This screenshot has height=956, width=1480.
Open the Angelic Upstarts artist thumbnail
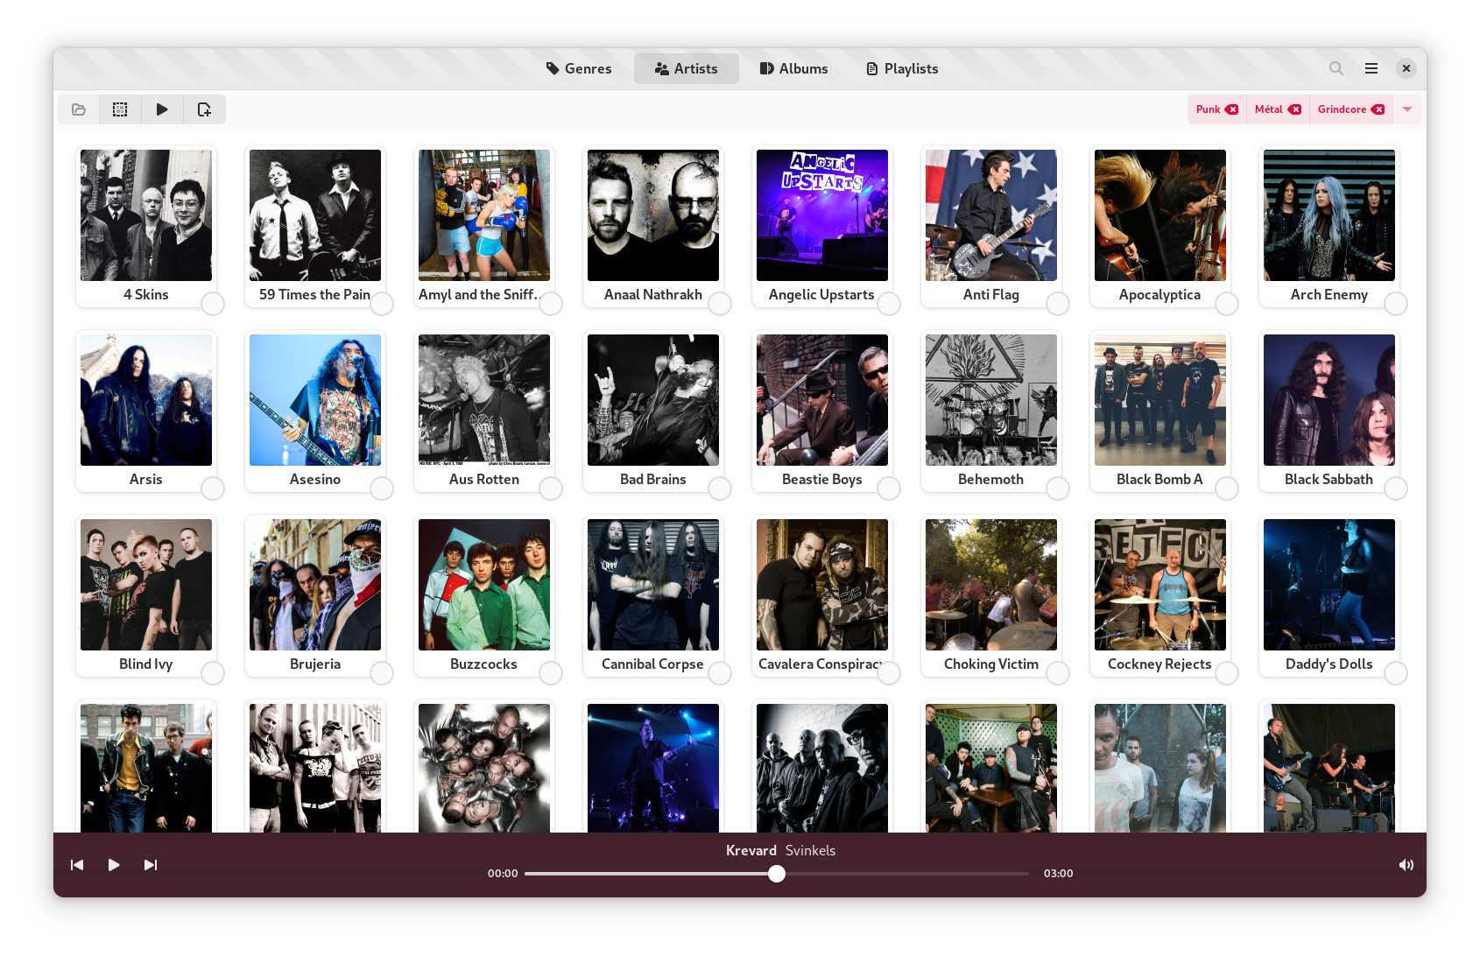click(822, 215)
